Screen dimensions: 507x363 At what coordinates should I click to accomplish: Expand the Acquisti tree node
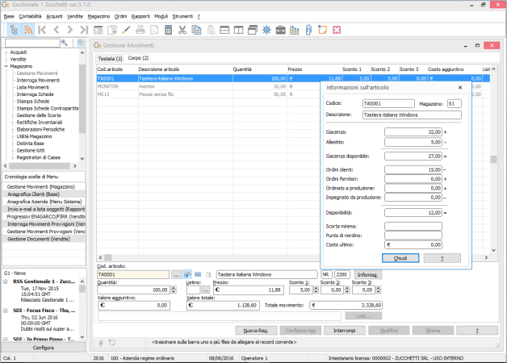click(6, 52)
